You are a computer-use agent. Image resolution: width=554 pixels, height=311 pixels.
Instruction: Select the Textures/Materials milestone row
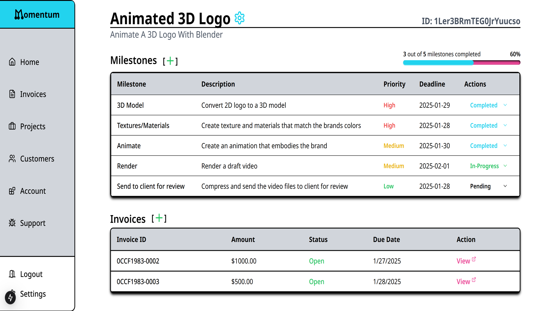click(143, 126)
